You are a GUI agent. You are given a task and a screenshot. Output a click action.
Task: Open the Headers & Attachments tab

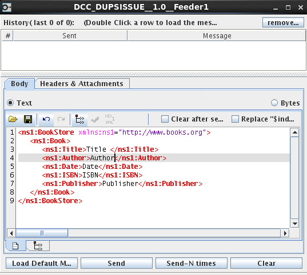click(x=82, y=84)
